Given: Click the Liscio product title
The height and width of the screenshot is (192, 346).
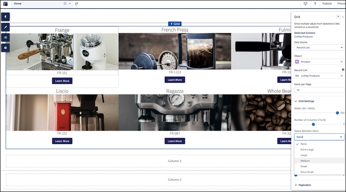Looking at the screenshot, I should coord(62,91).
